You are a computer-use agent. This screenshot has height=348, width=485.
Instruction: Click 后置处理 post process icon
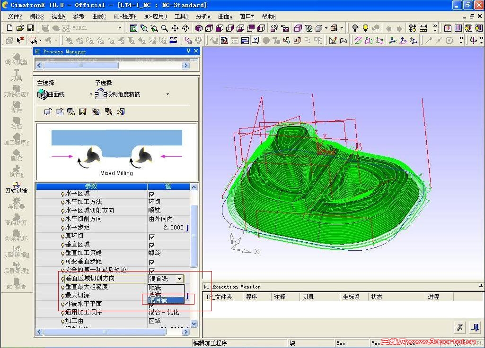(17, 267)
